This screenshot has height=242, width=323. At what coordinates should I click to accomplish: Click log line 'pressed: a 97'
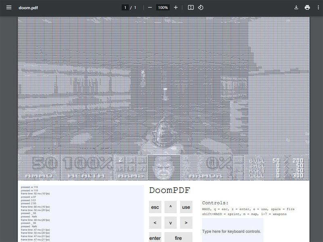coord(28,197)
